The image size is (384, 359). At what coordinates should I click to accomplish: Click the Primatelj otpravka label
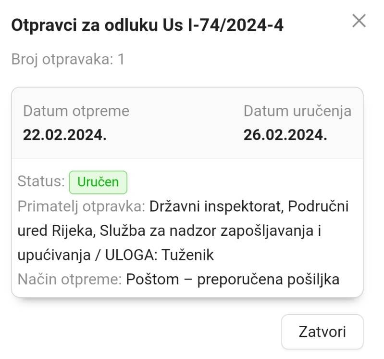click(81, 206)
